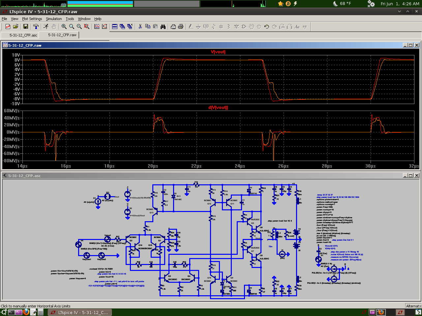The width and height of the screenshot is (422, 316).
Task: Run the simulation with running-man icon
Action: pos(46,27)
